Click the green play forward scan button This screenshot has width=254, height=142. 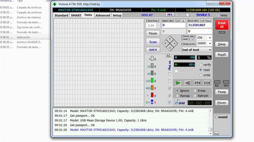point(178,83)
